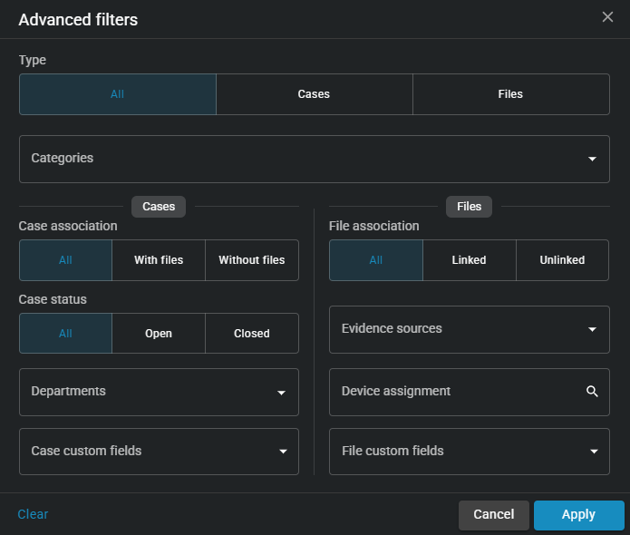Click the Clear link
Image resolution: width=630 pixels, height=535 pixels.
[33, 515]
